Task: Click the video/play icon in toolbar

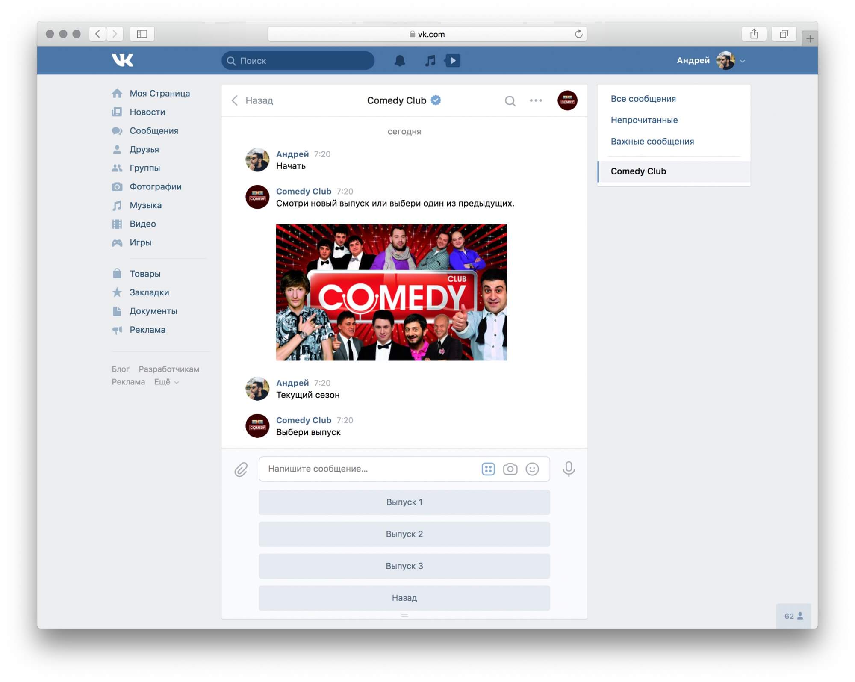Action: (x=452, y=61)
